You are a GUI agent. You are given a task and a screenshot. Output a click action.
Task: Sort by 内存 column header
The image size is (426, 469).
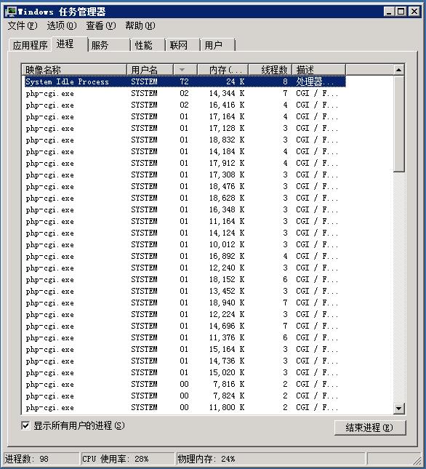tap(222, 70)
